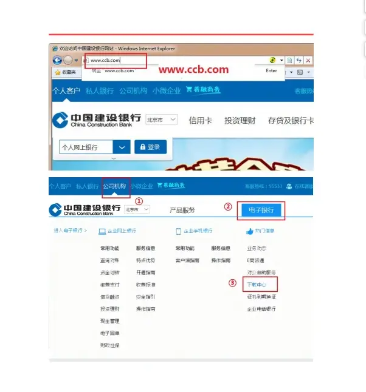Select 私人银行 tab in the lower screenshot
The height and width of the screenshot is (392, 366).
pyautogui.click(x=87, y=186)
